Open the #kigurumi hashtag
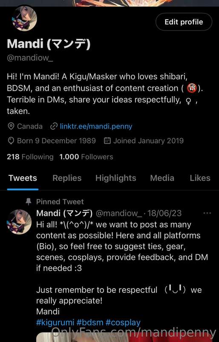219x342 pixels. pyautogui.click(x=55, y=323)
